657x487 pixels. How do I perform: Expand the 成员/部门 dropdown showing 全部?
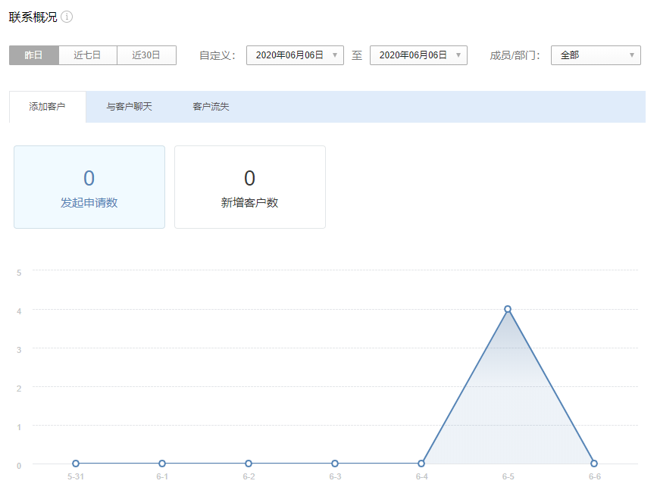596,55
